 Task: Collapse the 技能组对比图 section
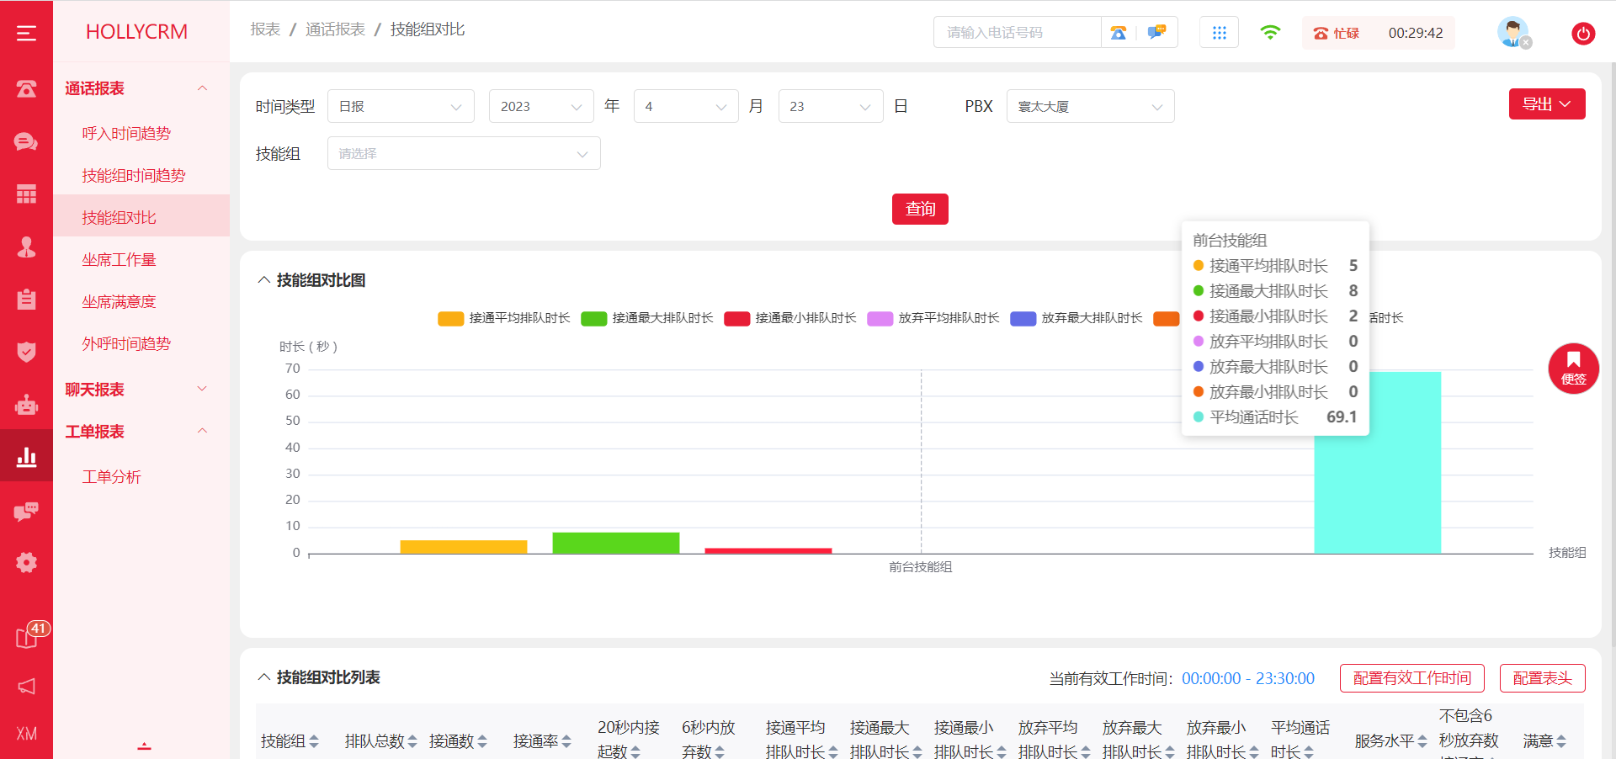click(x=263, y=280)
